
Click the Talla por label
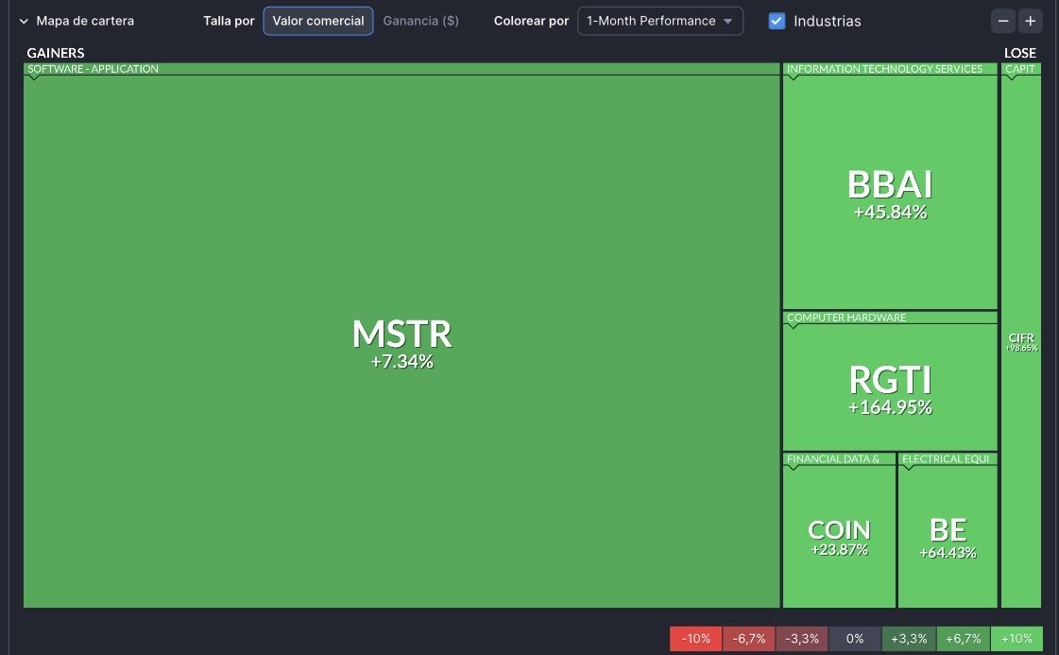tap(229, 21)
